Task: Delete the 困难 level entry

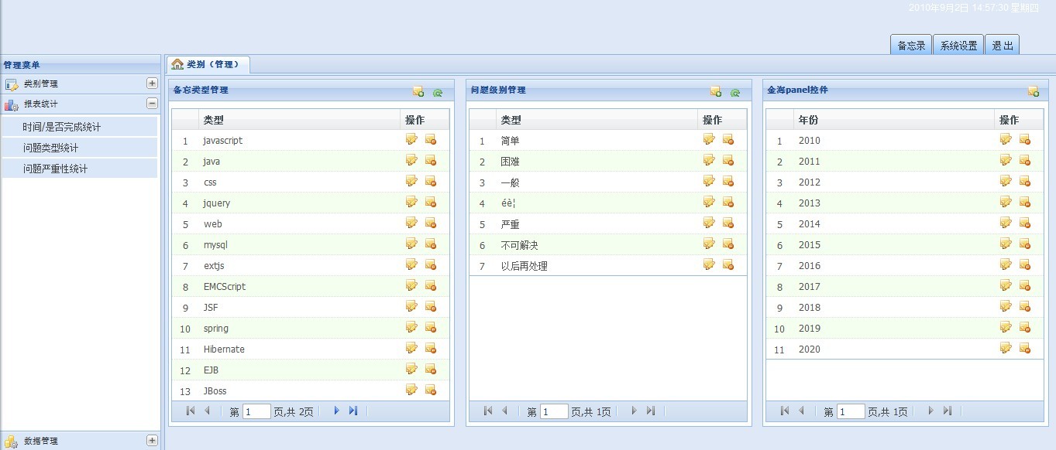Action: (x=728, y=159)
